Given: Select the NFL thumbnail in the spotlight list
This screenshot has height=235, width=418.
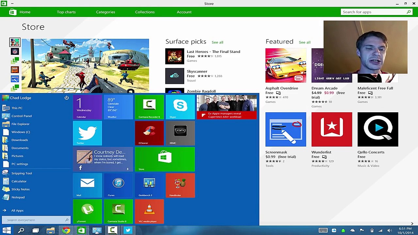Looking at the screenshot, I should click(x=15, y=51).
